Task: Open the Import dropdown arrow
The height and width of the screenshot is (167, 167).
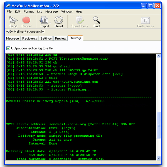Action: [x=50, y=23]
